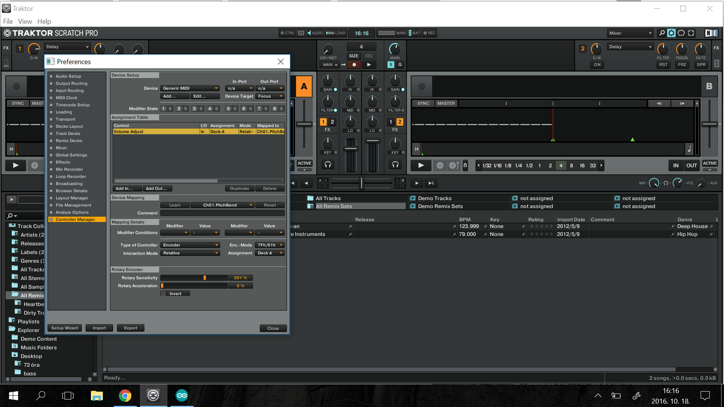This screenshot has height=407, width=724.
Task: Click the Preferences gear icon in header
Action: click(x=671, y=33)
